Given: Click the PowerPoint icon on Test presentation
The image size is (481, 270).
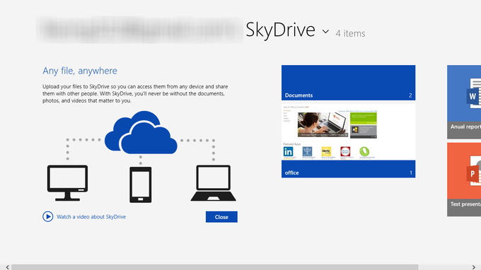Looking at the screenshot, I should 473,171.
